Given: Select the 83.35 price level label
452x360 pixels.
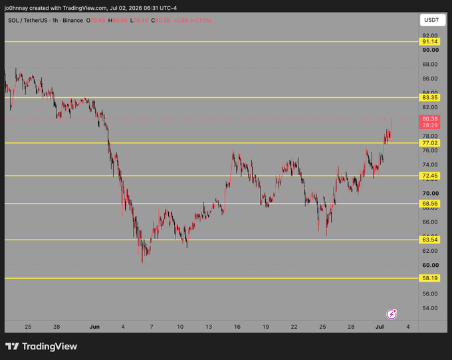Looking at the screenshot, I should pyautogui.click(x=429, y=97).
